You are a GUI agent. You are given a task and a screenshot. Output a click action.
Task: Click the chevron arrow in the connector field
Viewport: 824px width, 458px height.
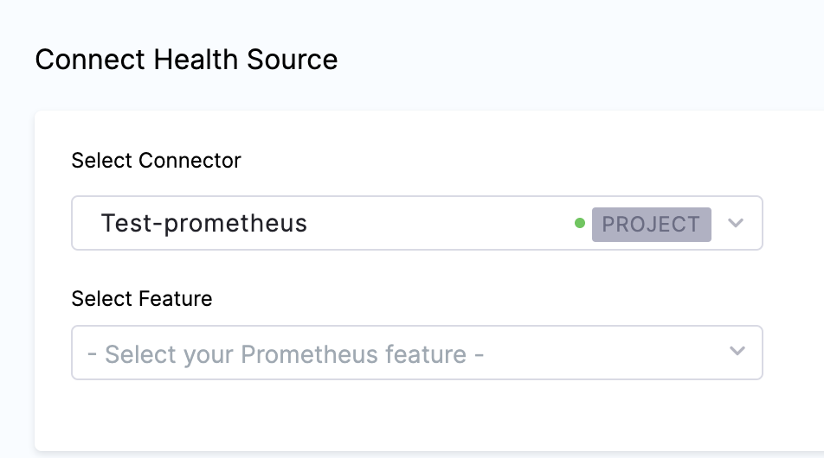[x=736, y=223]
